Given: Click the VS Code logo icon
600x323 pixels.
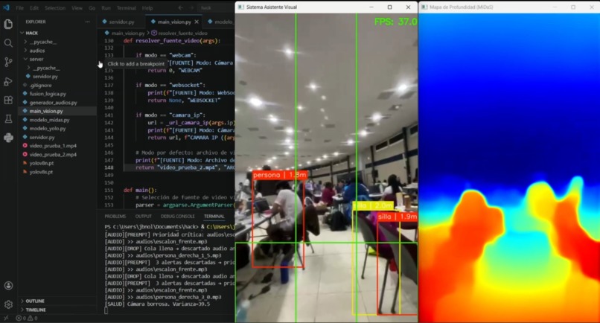Looking at the screenshot, I should click(6, 7).
